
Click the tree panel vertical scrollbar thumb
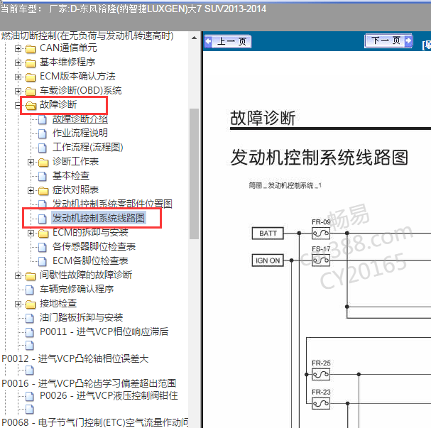(194, 174)
